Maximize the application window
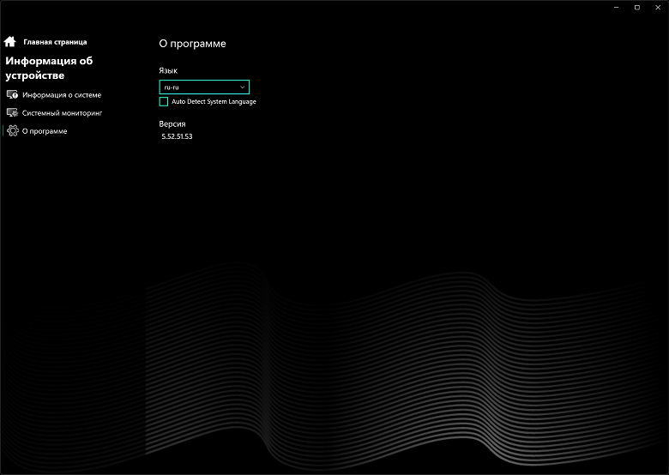The height and width of the screenshot is (475, 669). 636,7
